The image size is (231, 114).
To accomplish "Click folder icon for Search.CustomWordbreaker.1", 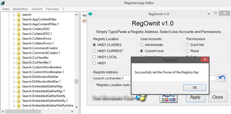I will [x=19, y=72].
